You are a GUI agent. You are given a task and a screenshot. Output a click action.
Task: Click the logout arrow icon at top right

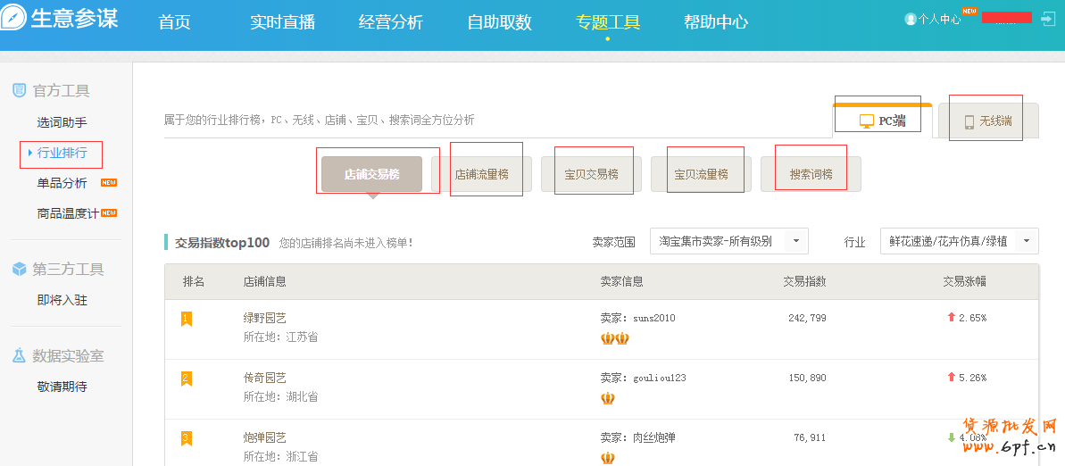pos(1048,18)
